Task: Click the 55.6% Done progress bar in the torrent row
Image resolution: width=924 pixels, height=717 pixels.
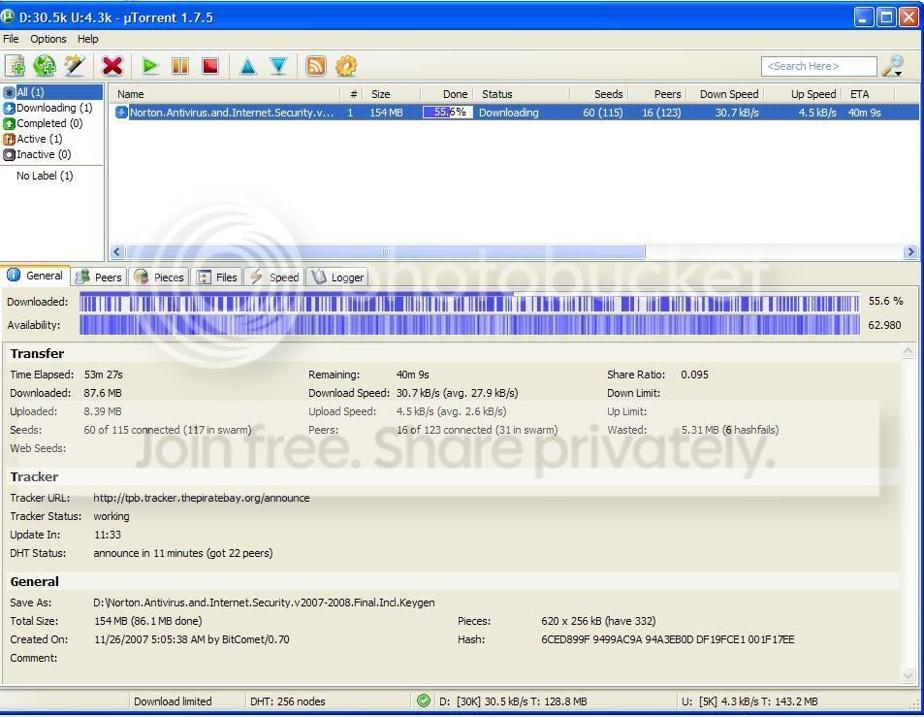Action: point(448,112)
